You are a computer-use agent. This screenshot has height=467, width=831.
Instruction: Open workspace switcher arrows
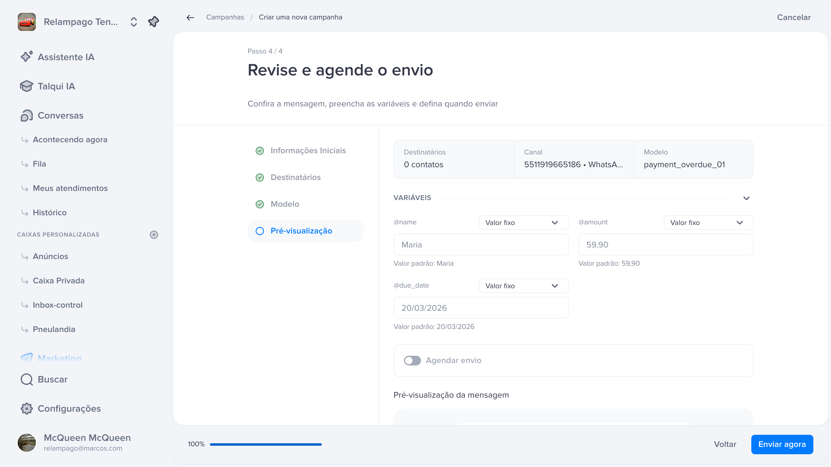[134, 22]
